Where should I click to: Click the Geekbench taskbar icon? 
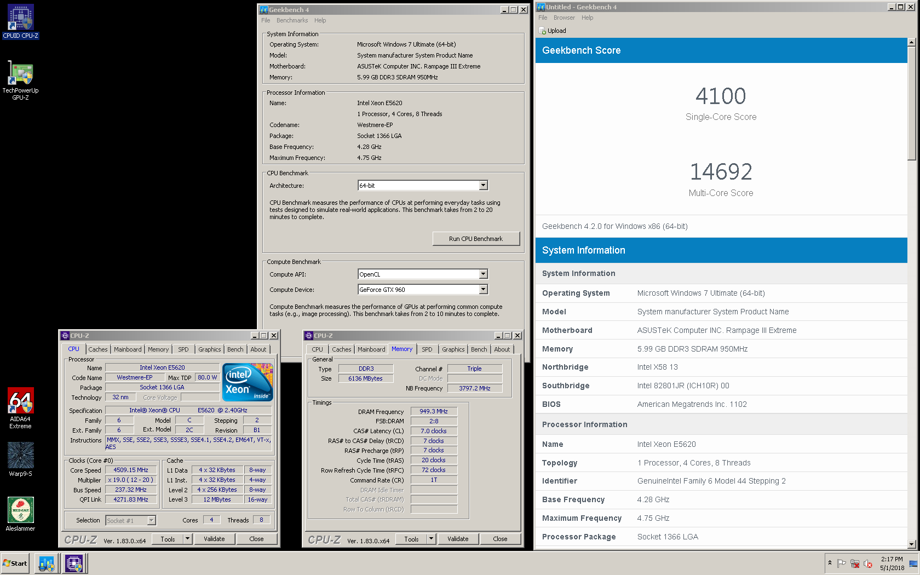click(47, 563)
